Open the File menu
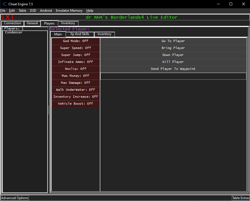 (3, 11)
